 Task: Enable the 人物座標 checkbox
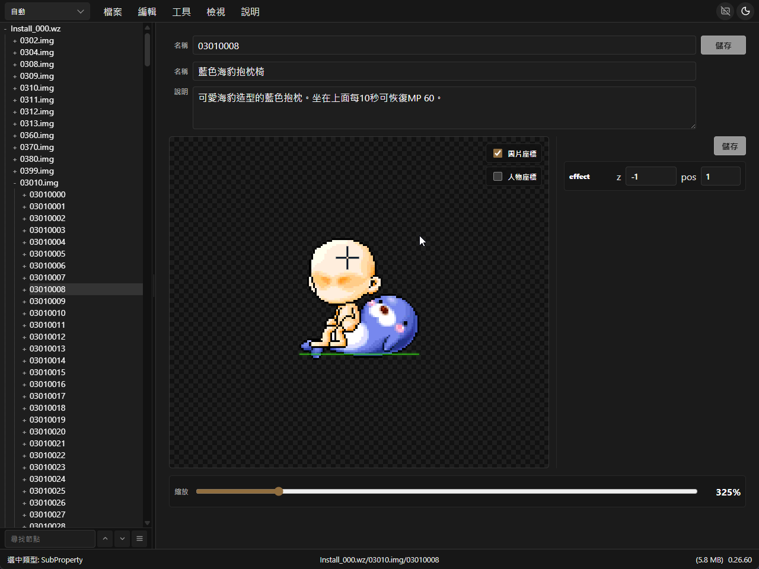point(498,176)
